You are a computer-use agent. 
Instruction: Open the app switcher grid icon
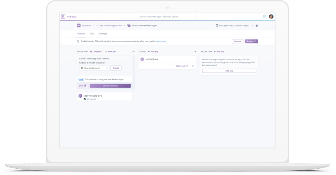point(265,17)
